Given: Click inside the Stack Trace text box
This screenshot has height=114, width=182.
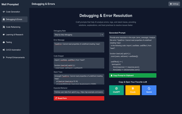Looking at the screenshot, I should 79,79.
